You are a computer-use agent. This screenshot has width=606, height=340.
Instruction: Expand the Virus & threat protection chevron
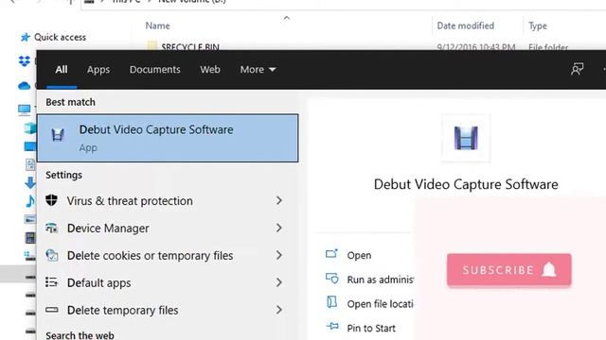(x=279, y=200)
